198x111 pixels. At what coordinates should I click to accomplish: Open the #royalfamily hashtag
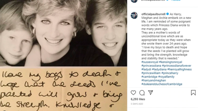point(166,77)
